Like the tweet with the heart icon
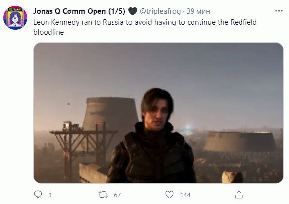289x204 pixels. tap(169, 195)
